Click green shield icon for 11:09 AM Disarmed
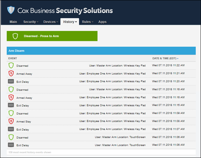Viewport: 201px width, 158px height. click(11, 113)
